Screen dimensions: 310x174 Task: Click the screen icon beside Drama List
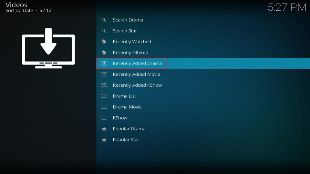(104, 96)
